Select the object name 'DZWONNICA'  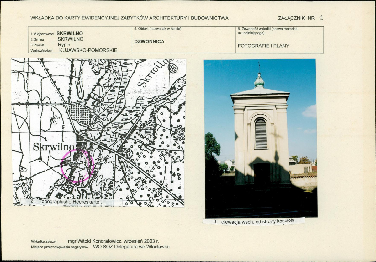point(149,41)
